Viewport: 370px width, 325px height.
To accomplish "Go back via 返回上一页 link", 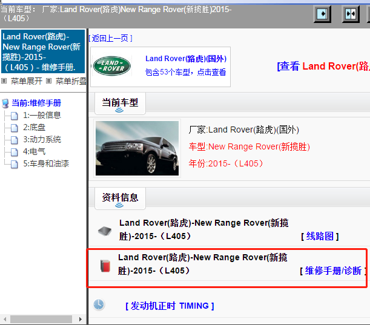I will click(110, 38).
